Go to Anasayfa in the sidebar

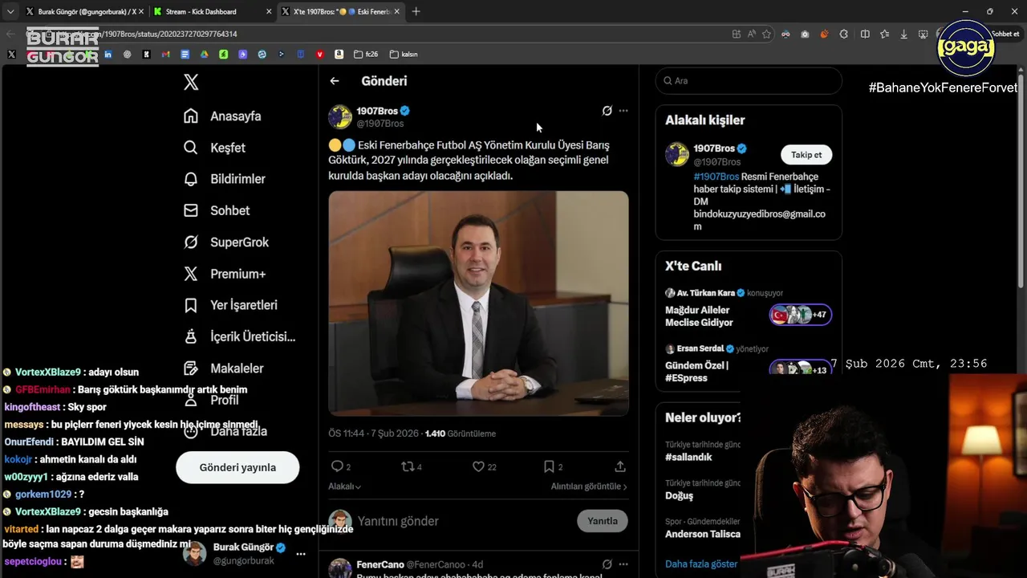coord(222,116)
